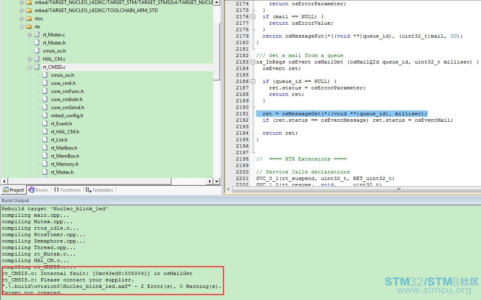Click the core_cmSimd.h file icon

pyautogui.click(x=45, y=107)
